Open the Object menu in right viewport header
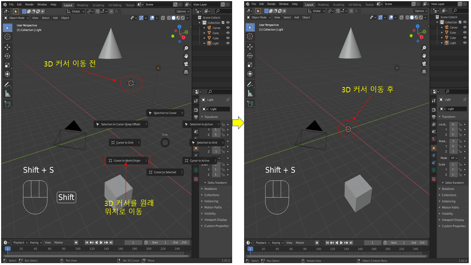This screenshot has width=471, height=265. (306, 17)
